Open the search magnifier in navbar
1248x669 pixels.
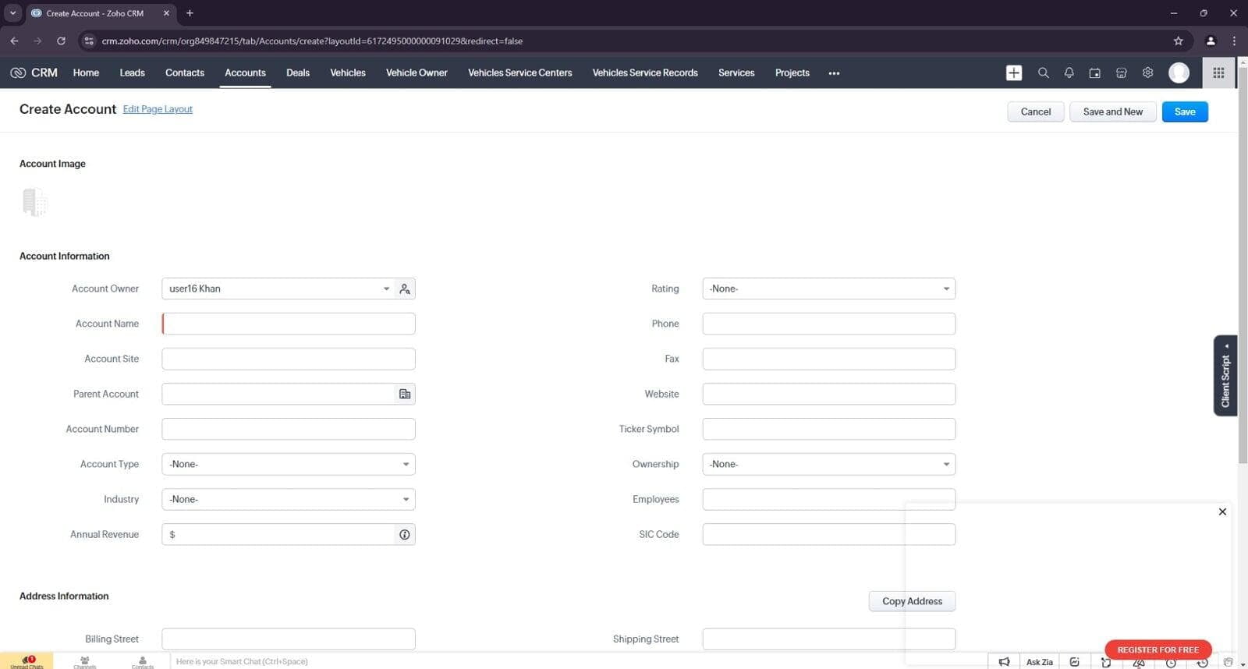click(x=1043, y=73)
